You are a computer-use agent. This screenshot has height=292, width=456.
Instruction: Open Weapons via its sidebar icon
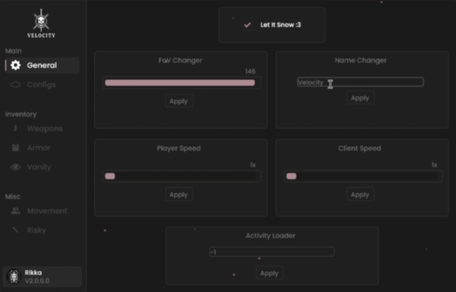pyautogui.click(x=16, y=128)
